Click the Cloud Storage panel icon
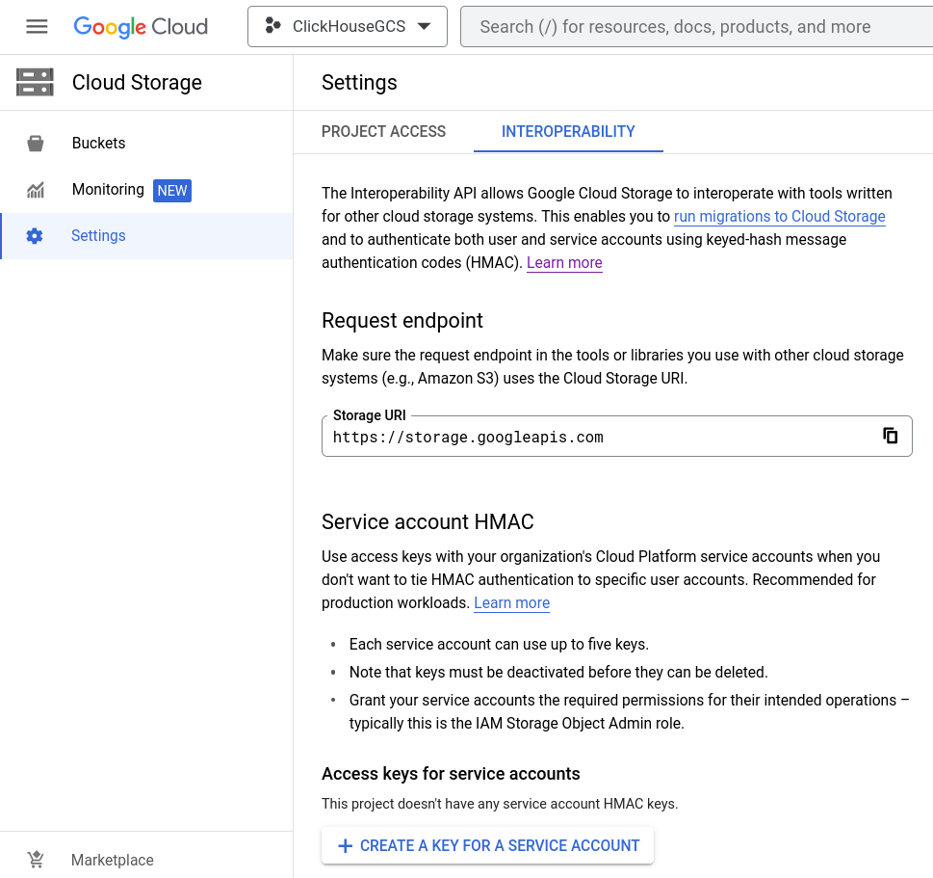933x878 pixels. pyautogui.click(x=35, y=83)
